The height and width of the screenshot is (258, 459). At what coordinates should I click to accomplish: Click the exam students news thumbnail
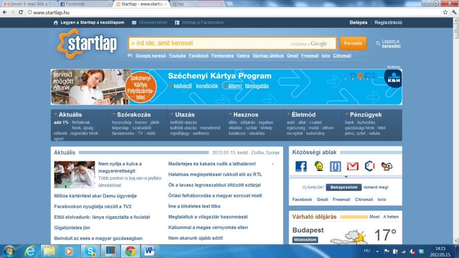click(x=74, y=174)
